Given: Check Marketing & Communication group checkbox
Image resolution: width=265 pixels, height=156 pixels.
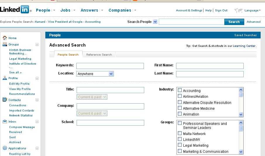Looking at the screenshot, I should (x=180, y=151).
